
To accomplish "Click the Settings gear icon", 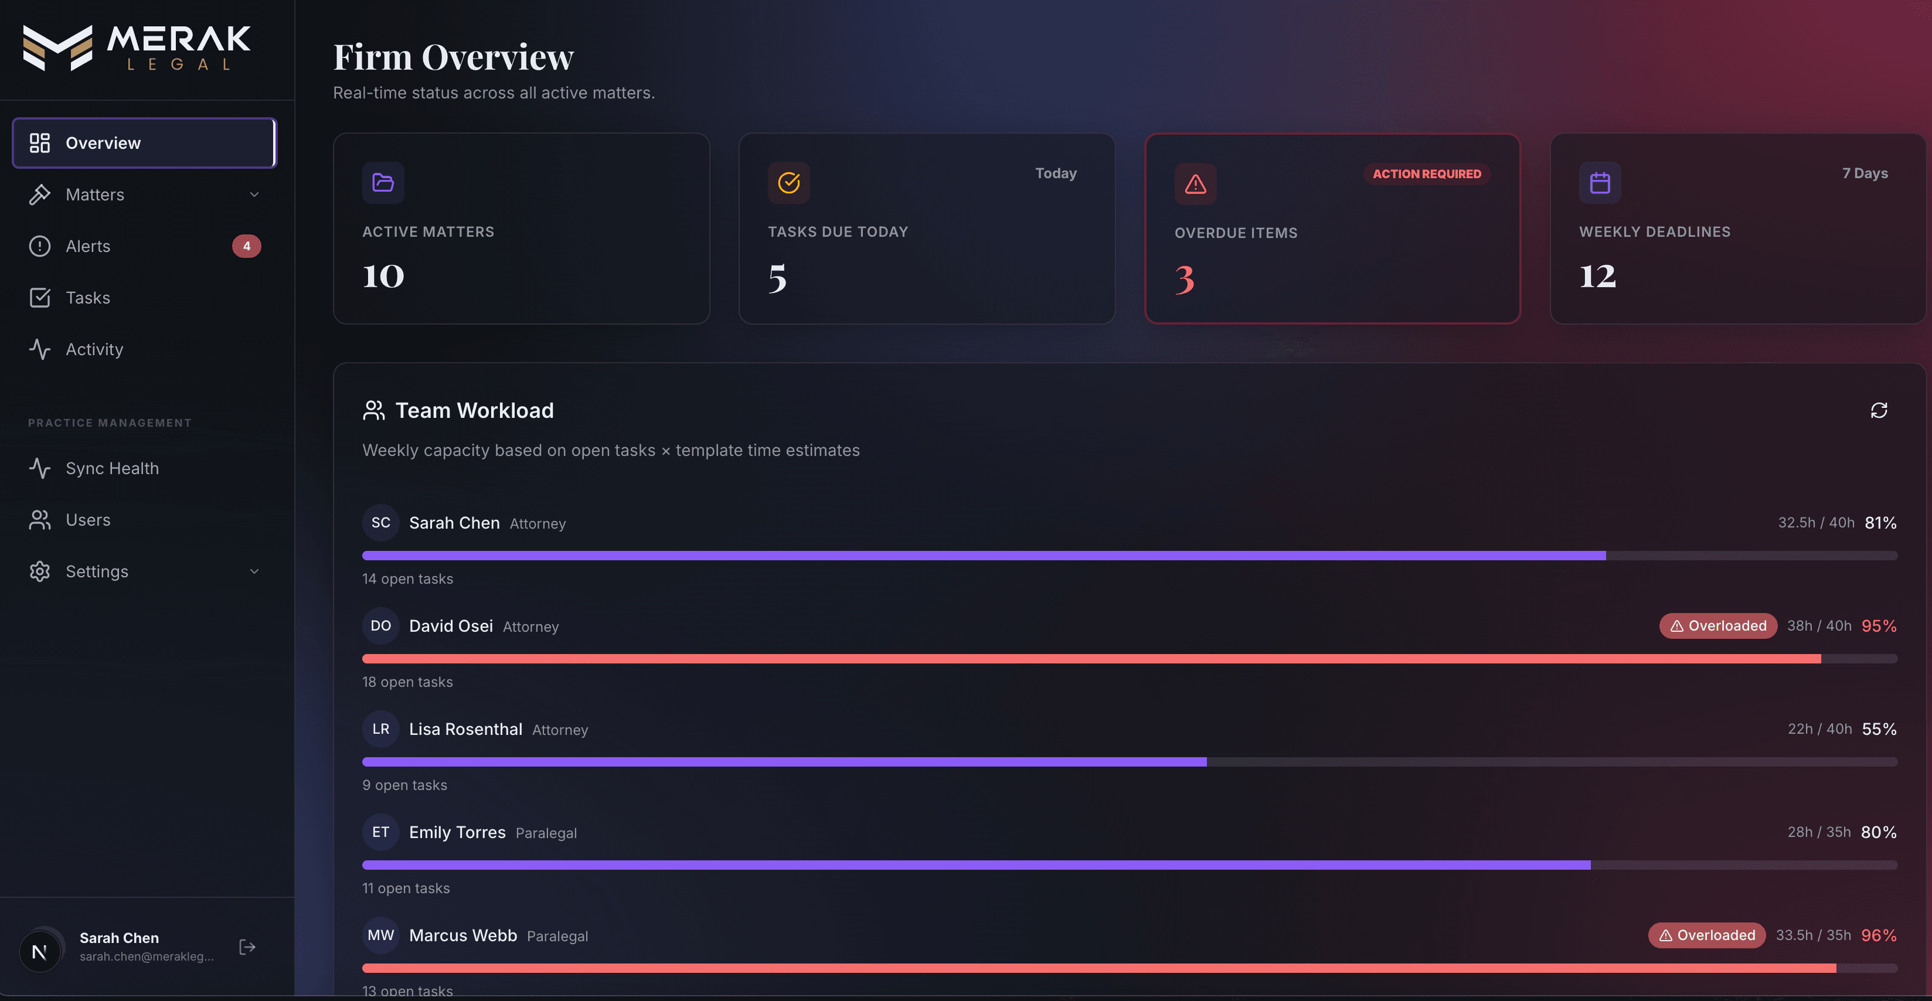I will tap(40, 571).
